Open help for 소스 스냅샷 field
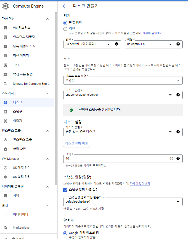 pyautogui.click(x=178, y=95)
